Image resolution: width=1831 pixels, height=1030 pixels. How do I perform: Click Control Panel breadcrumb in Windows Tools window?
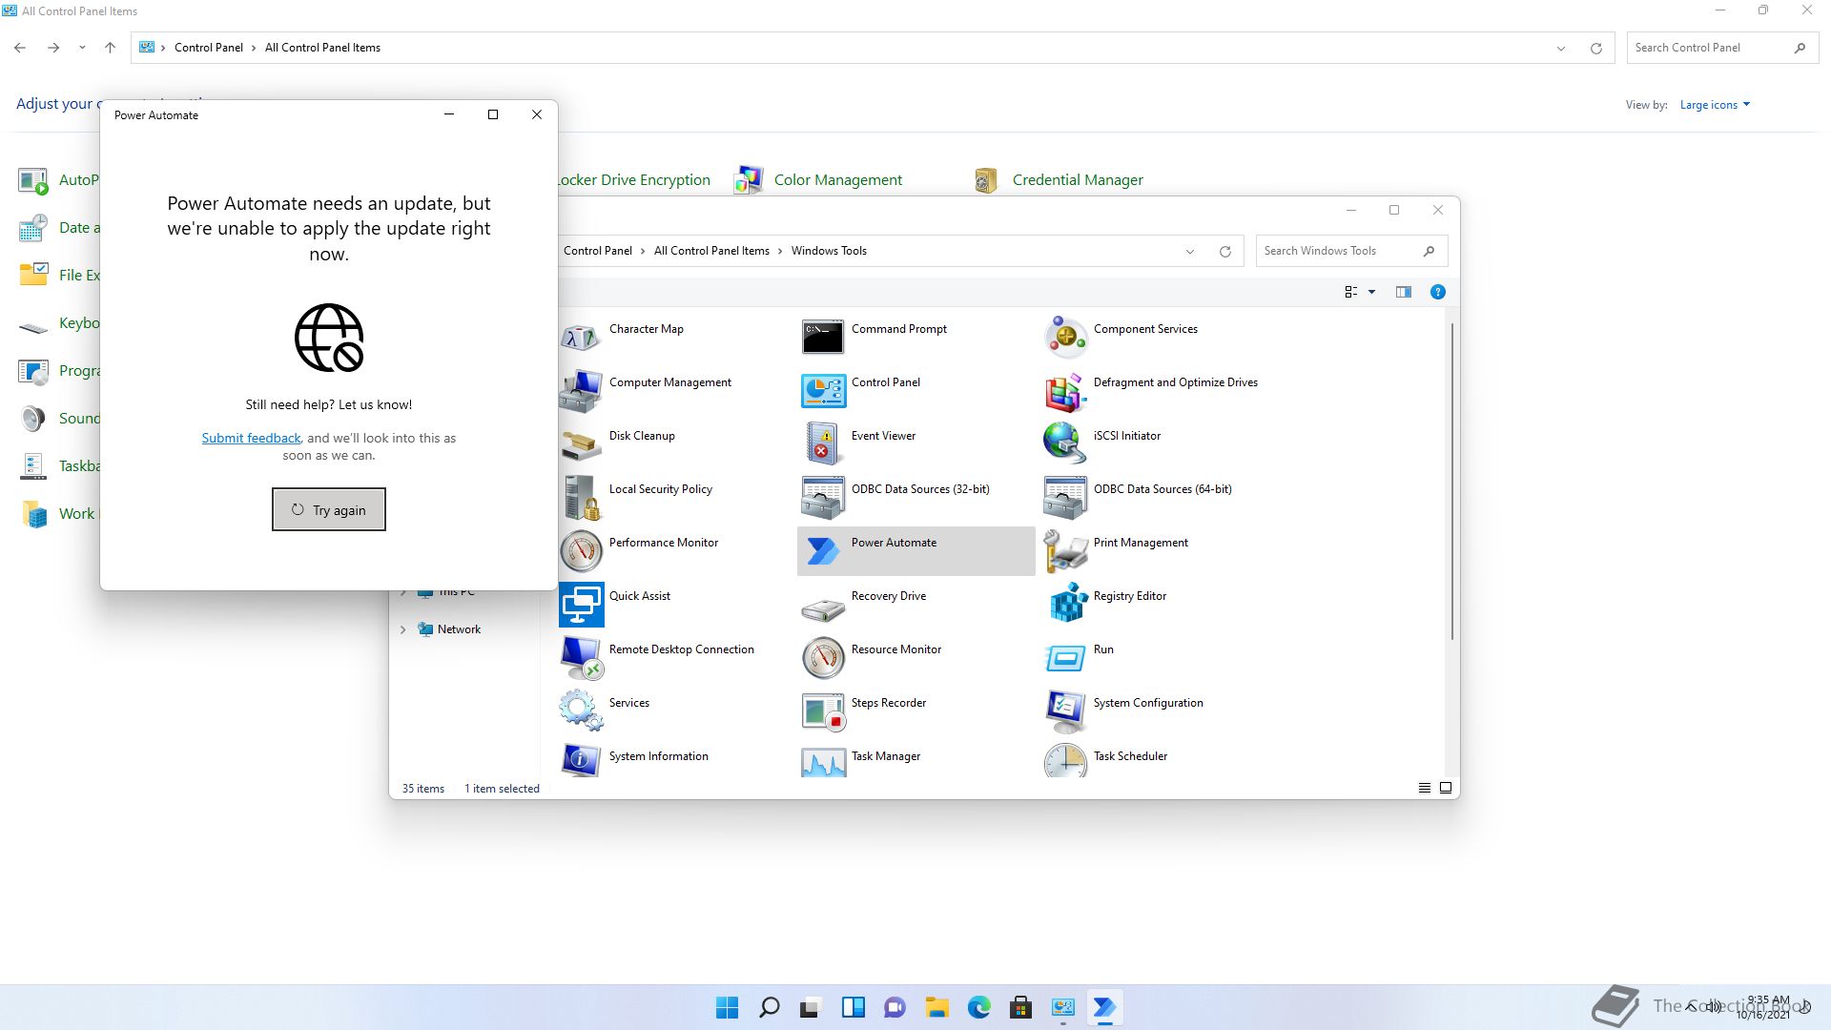[598, 251]
